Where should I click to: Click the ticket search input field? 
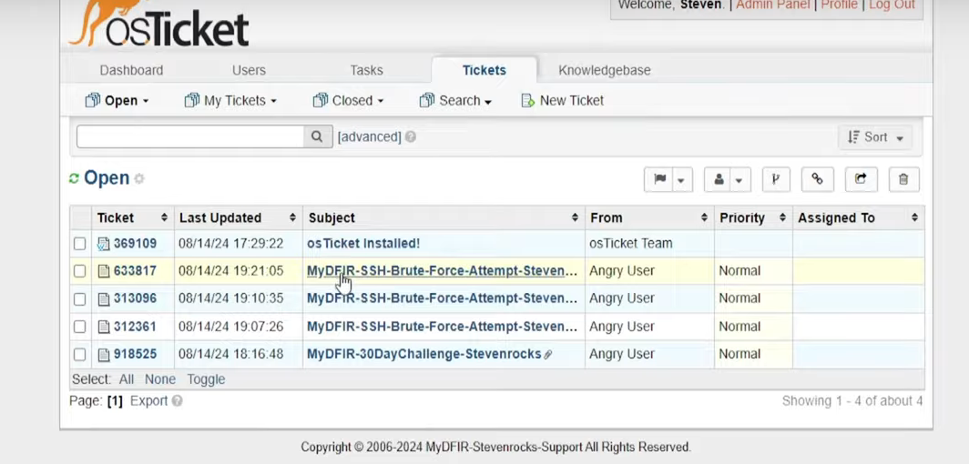click(x=189, y=137)
